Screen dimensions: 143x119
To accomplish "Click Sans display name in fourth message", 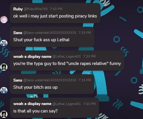I will (x=18, y=80).
